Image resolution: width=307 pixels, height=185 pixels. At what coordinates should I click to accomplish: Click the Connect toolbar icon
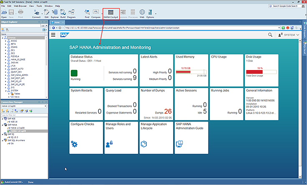pos(36,14)
